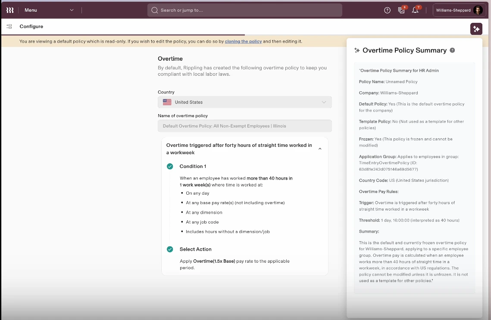Screen dimensions: 491x320
Task: Click 'more than 40 hours in' text
Action: (269, 178)
